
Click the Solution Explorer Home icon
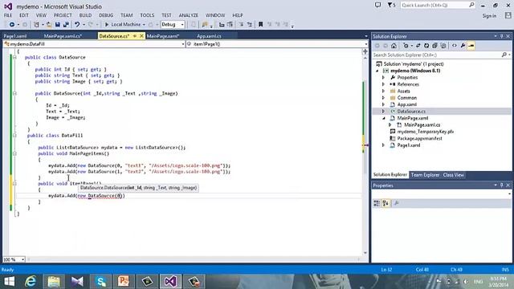pos(394,46)
